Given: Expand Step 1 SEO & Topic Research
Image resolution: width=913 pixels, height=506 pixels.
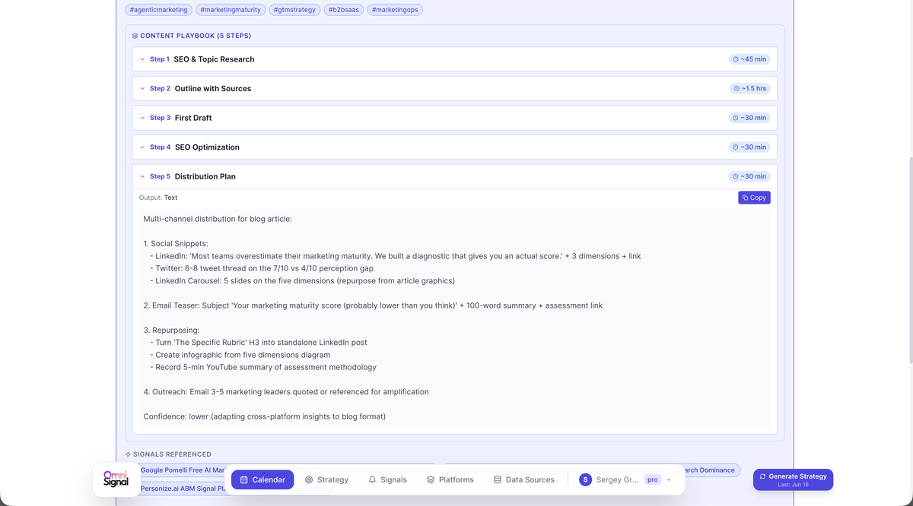Looking at the screenshot, I should (x=454, y=59).
